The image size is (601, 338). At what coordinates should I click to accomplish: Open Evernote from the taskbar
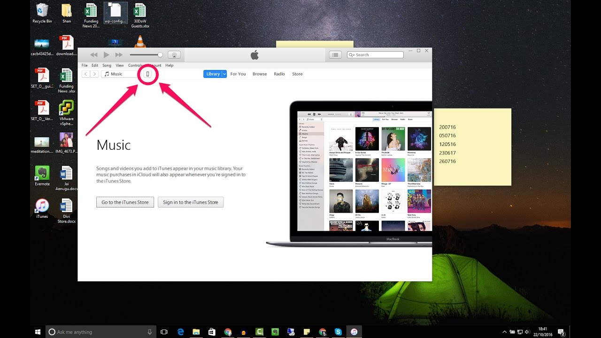click(275, 332)
